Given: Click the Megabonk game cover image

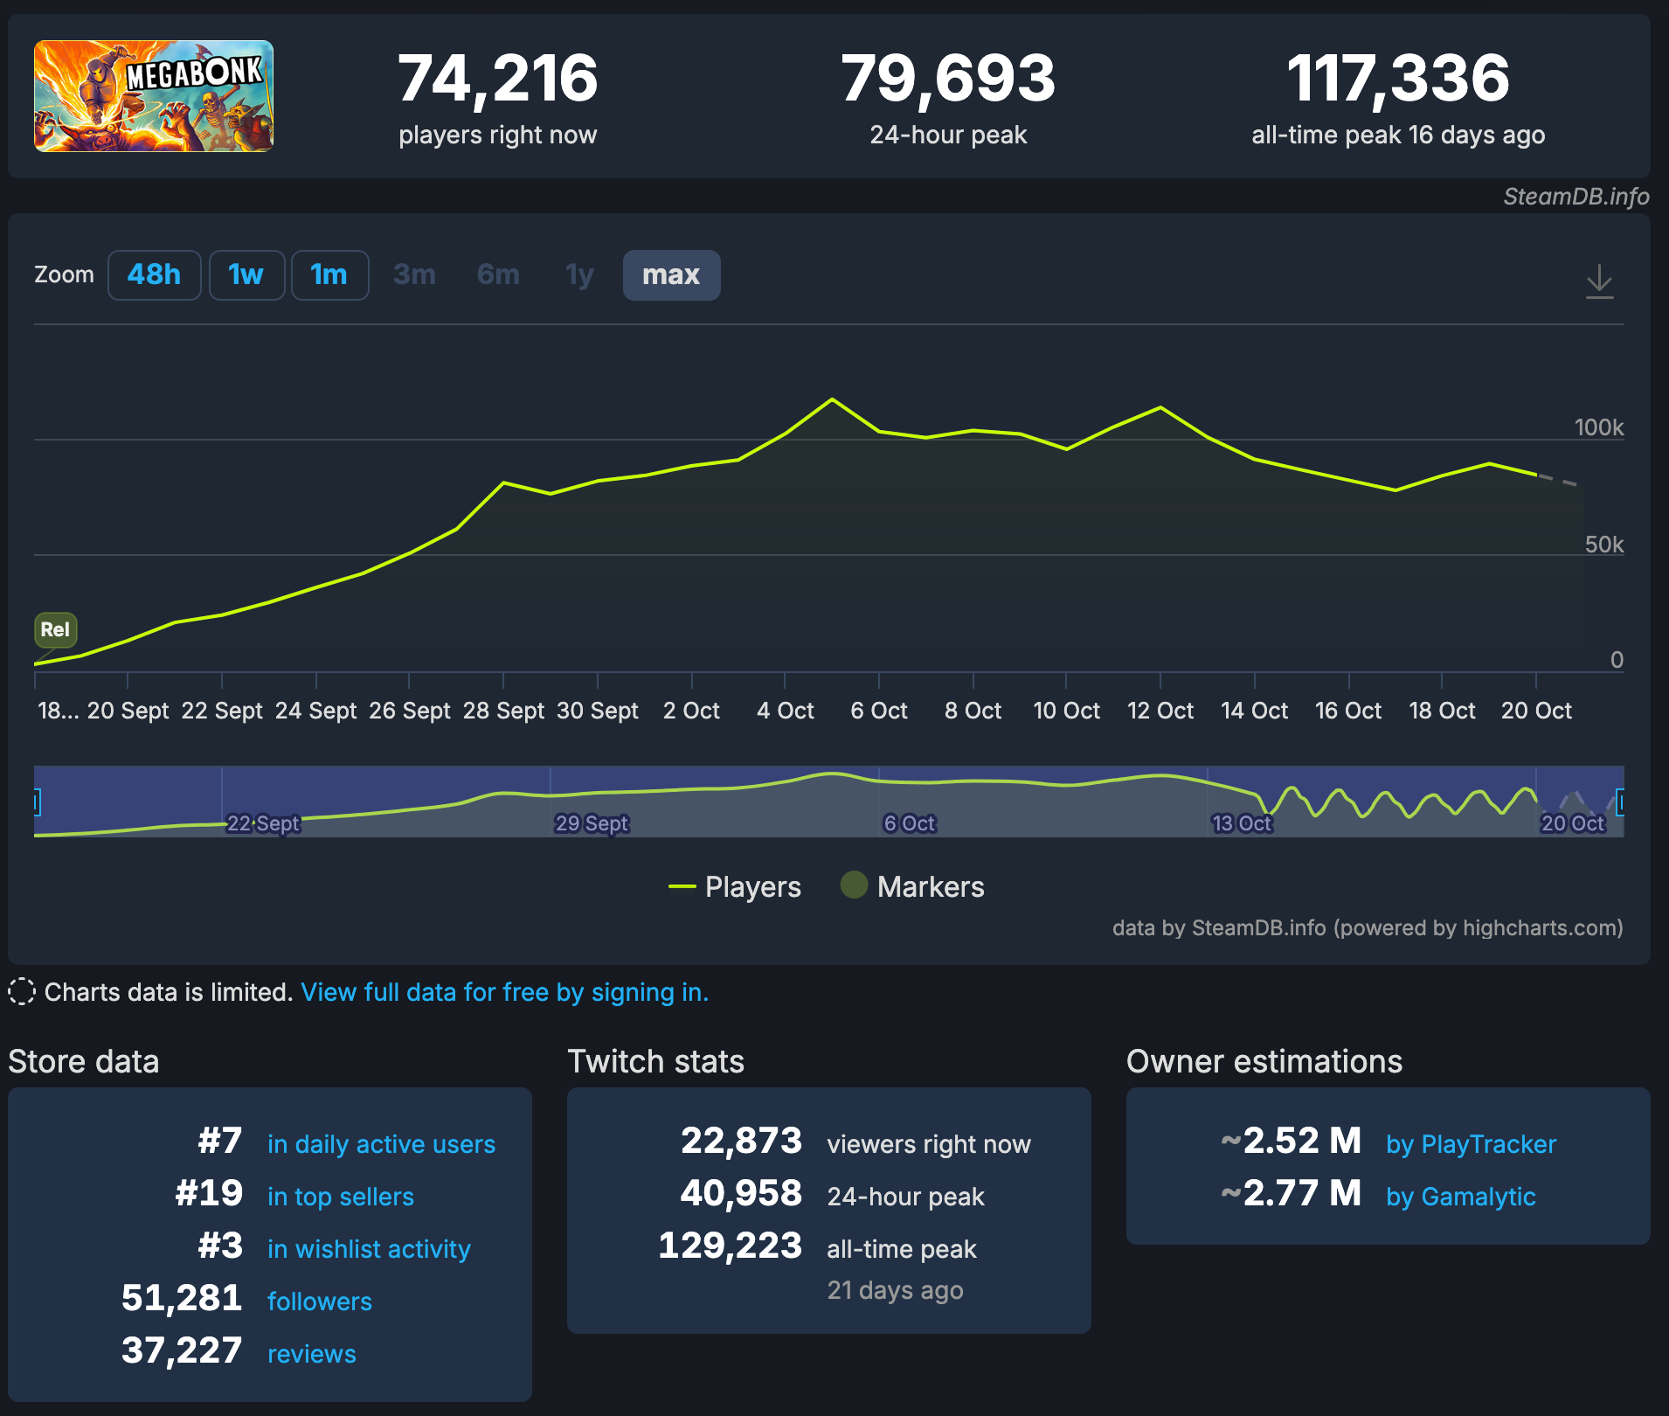Looking at the screenshot, I should click(x=154, y=96).
